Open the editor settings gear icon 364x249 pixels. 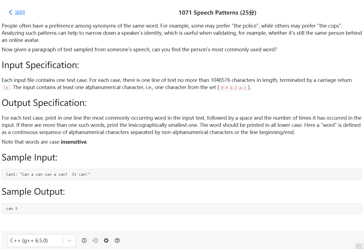point(106,240)
